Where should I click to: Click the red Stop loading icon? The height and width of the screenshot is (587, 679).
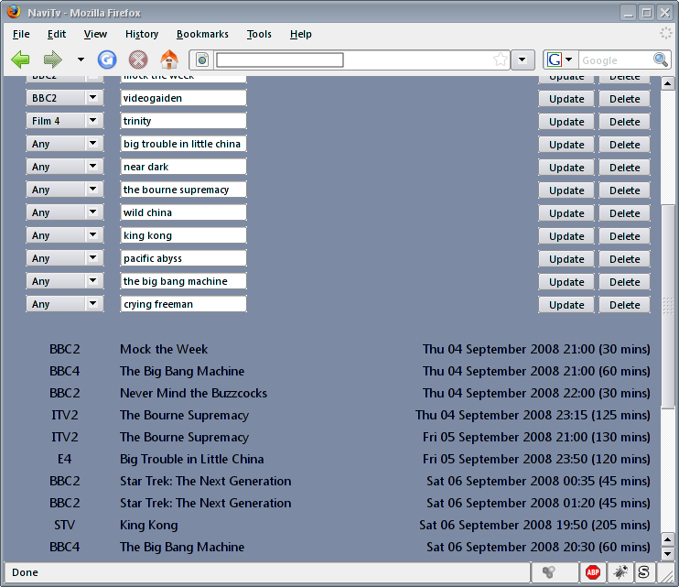(138, 60)
